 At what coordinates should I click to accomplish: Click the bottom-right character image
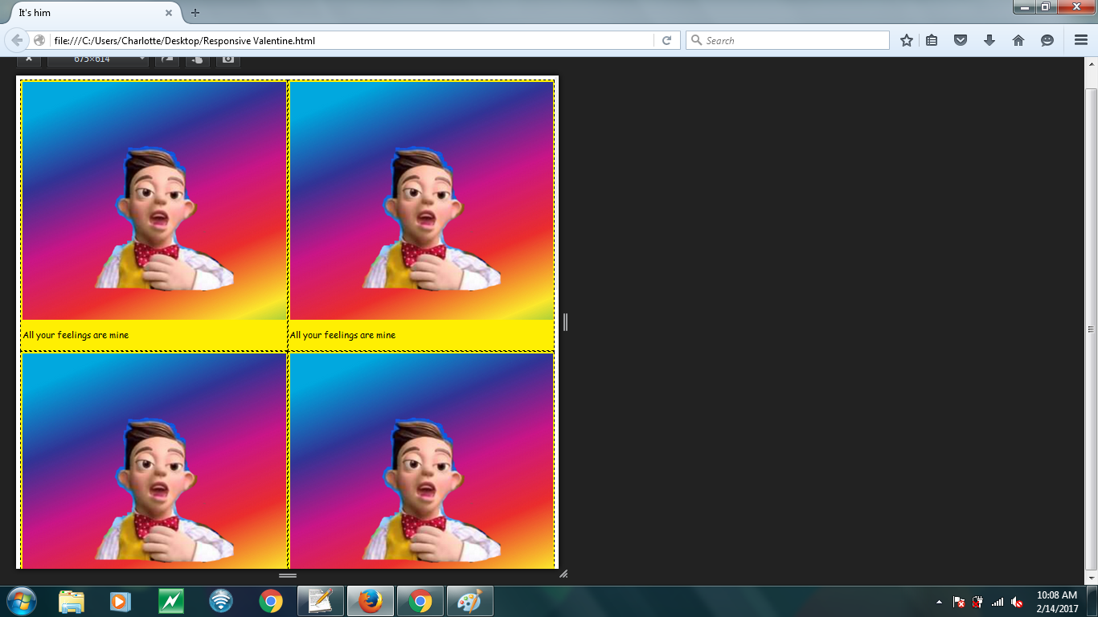click(x=421, y=460)
